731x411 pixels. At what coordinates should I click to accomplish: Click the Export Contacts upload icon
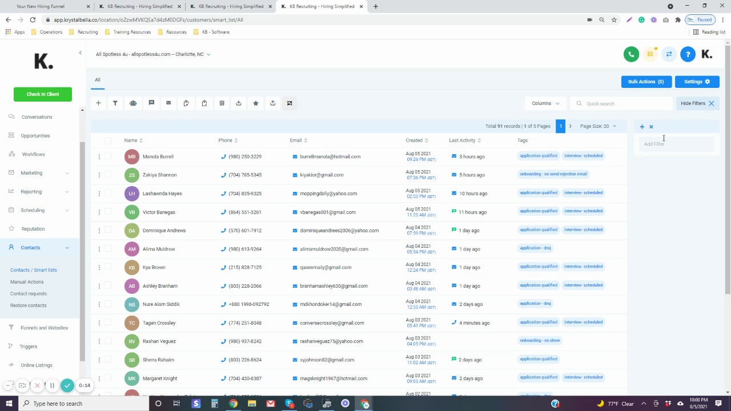point(273,103)
